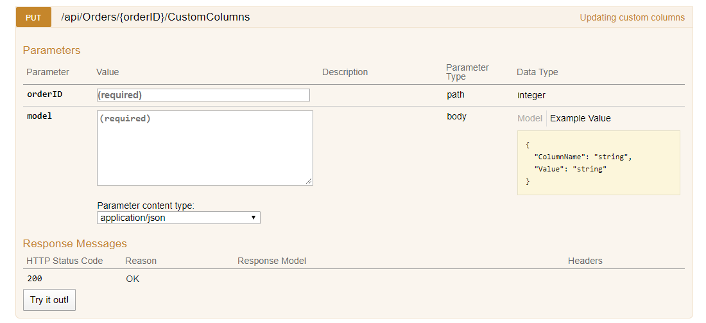Click the PUT method badge

[33, 17]
